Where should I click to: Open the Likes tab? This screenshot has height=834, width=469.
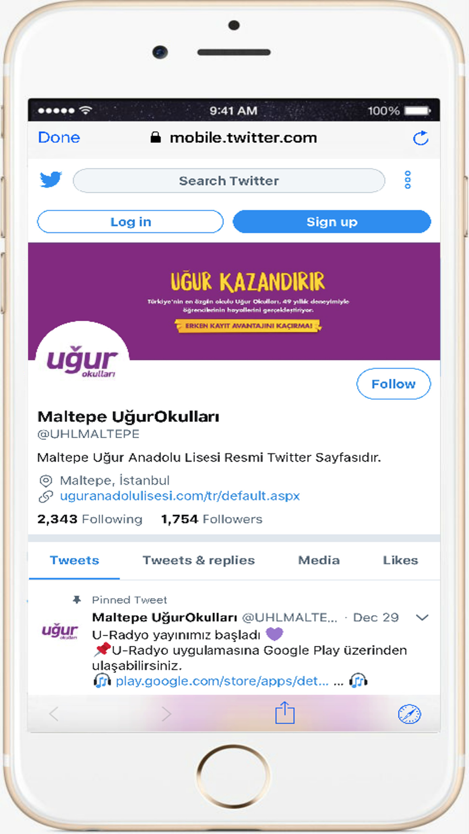[400, 560]
